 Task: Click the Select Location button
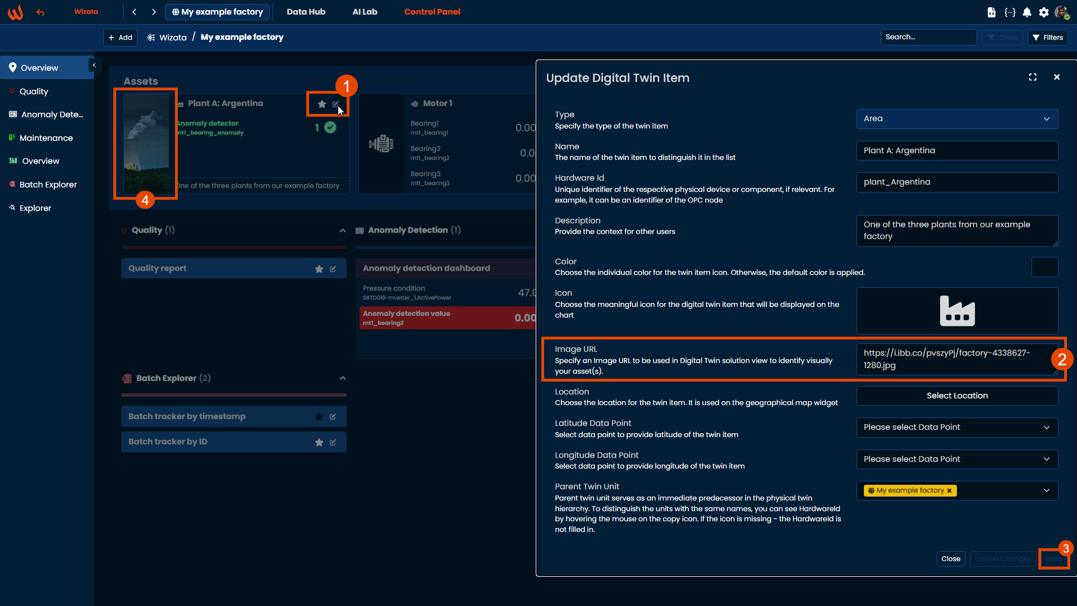coord(957,396)
